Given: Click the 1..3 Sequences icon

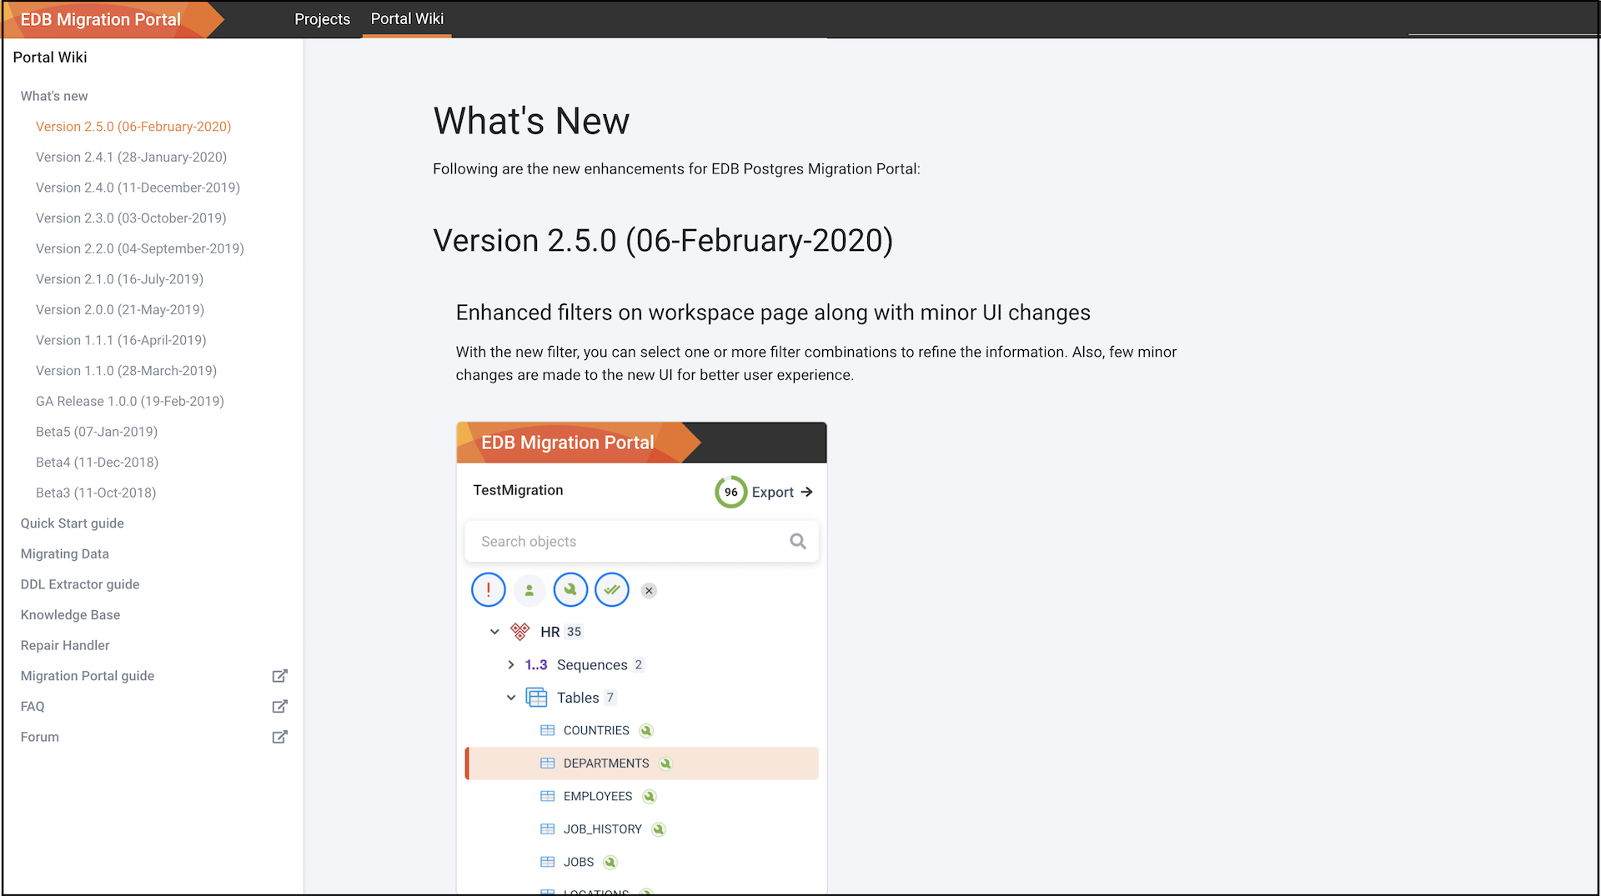Looking at the screenshot, I should click(x=536, y=665).
